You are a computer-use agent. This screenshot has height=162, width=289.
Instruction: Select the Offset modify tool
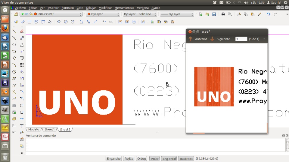click(22, 58)
